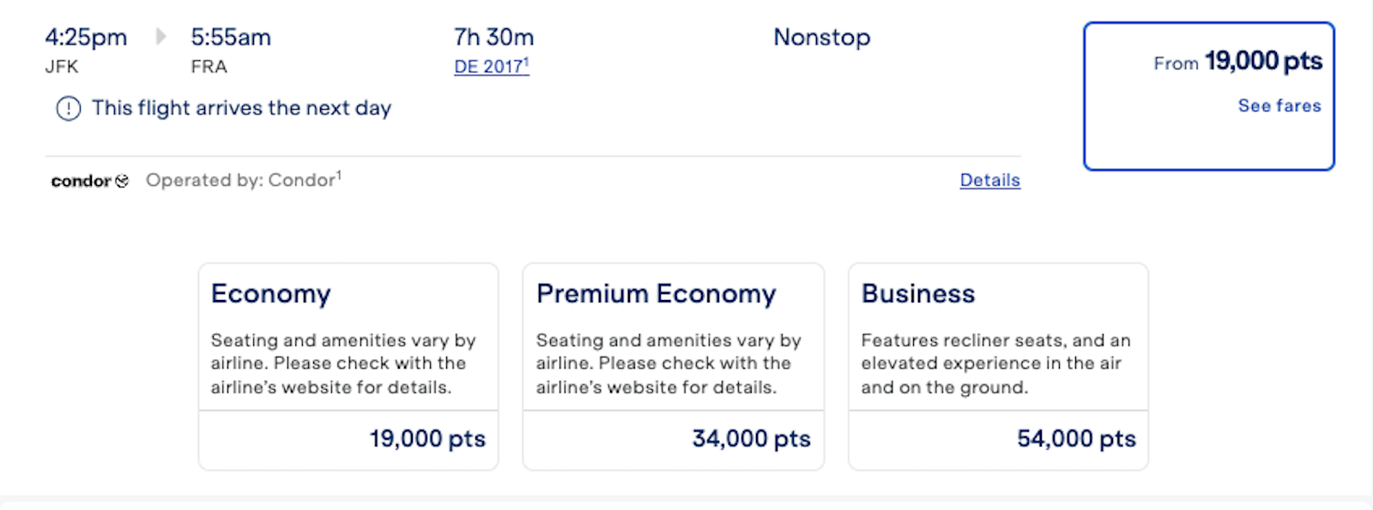Click the Nonstop label
Image resolution: width=1373 pixels, height=510 pixels.
[x=822, y=38]
